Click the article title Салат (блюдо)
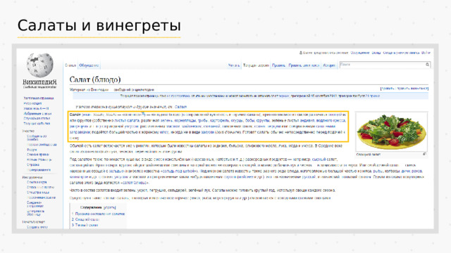The image size is (451, 253). (95, 79)
